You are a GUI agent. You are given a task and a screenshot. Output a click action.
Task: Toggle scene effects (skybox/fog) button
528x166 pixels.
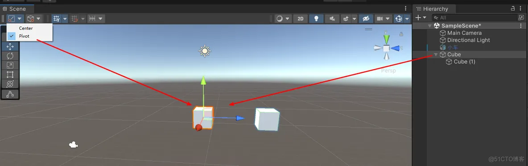(x=346, y=19)
